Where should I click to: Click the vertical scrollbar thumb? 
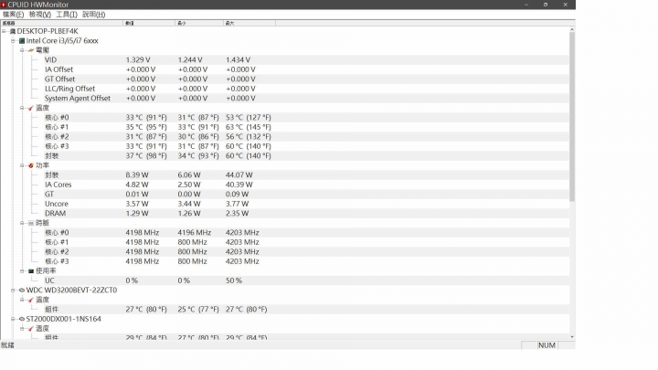[572, 117]
